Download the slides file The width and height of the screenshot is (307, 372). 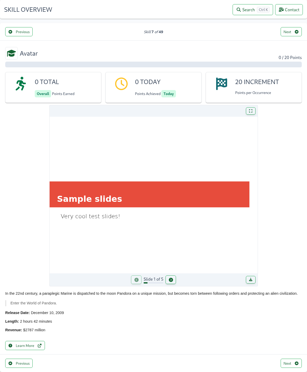251,280
